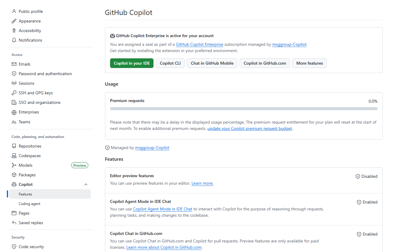Click the SSO and organizations building icon
Image resolution: width=409 pixels, height=252 pixels.
point(14,102)
